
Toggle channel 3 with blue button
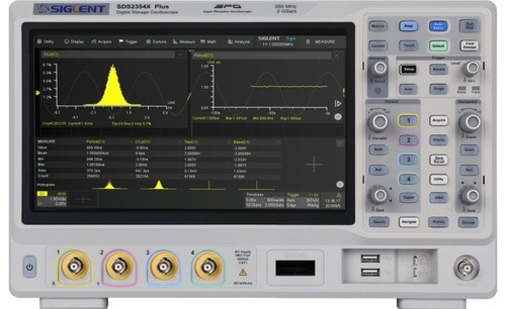point(409,160)
